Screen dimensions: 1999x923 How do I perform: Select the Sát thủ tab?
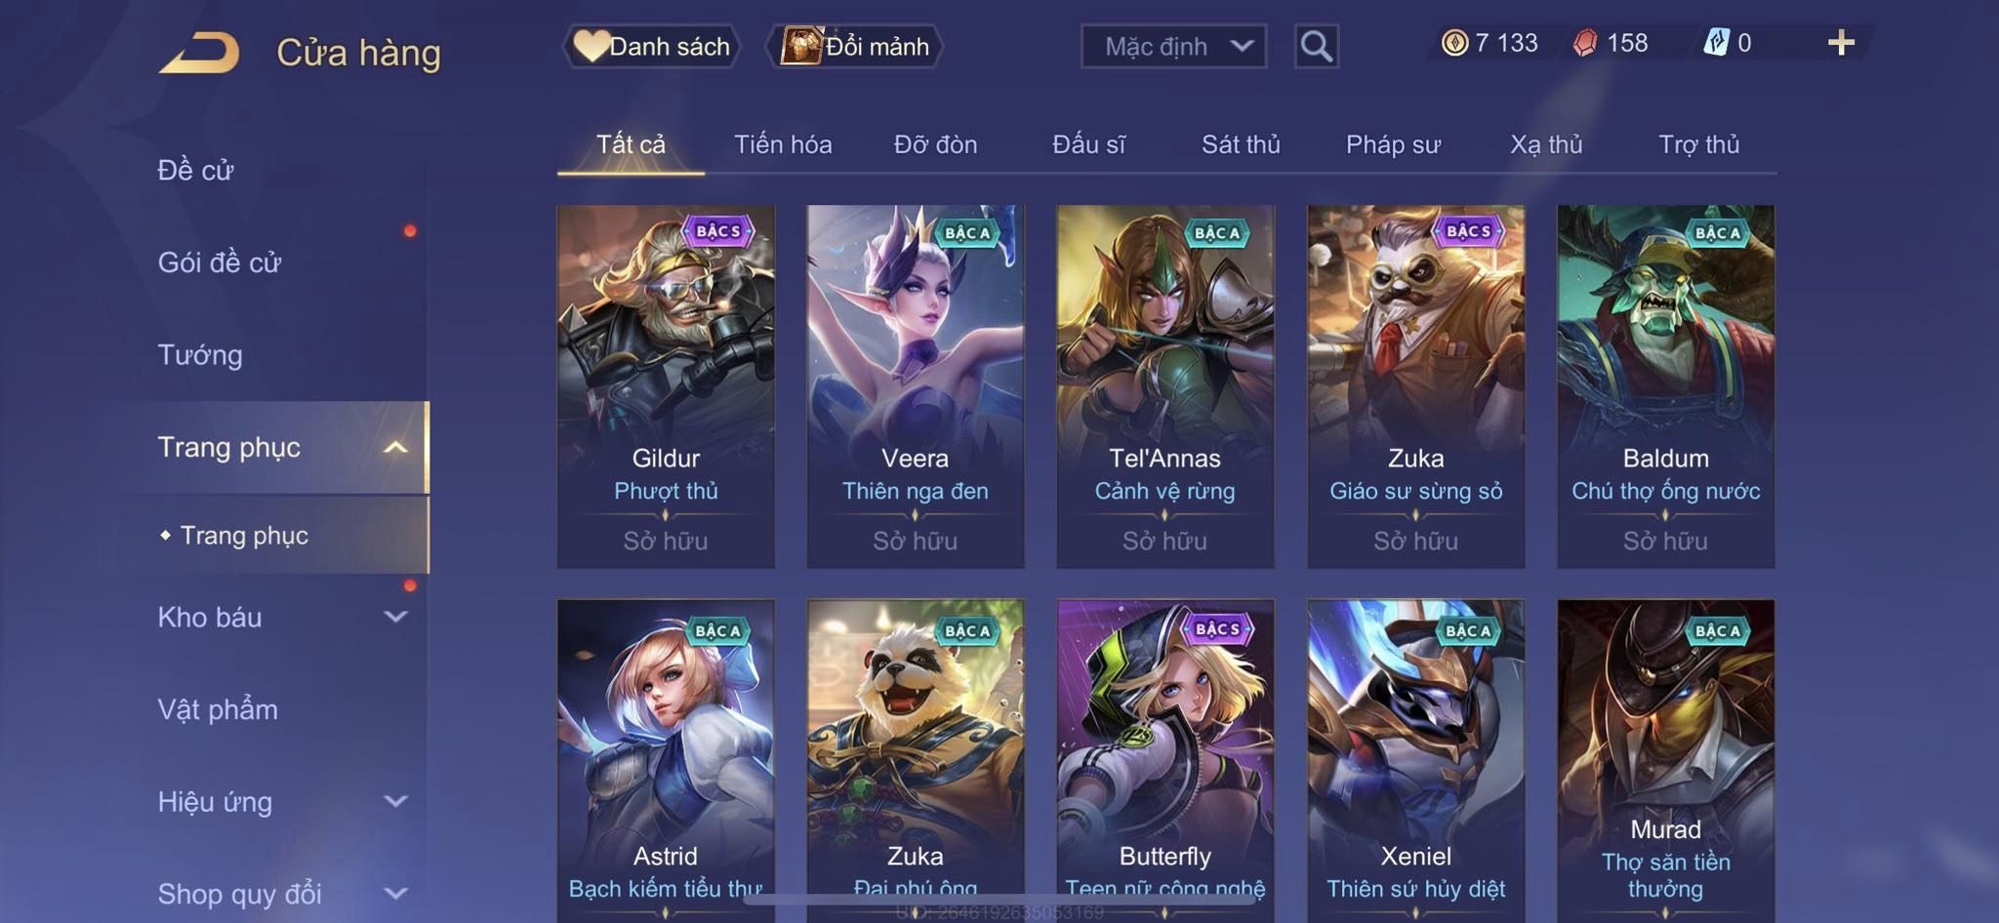[x=1240, y=144]
